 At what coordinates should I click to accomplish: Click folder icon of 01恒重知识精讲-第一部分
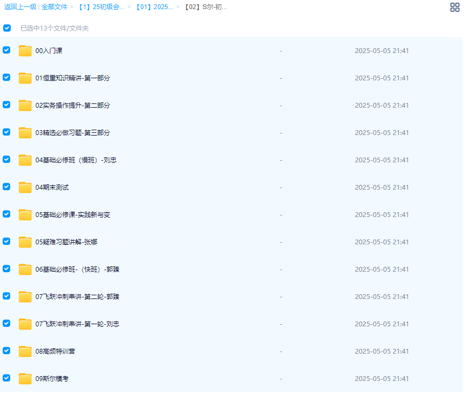pyautogui.click(x=25, y=79)
